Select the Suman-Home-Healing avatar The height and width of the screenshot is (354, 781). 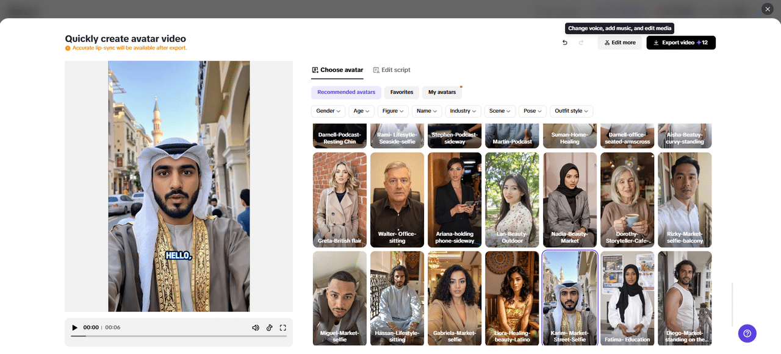[570, 135]
